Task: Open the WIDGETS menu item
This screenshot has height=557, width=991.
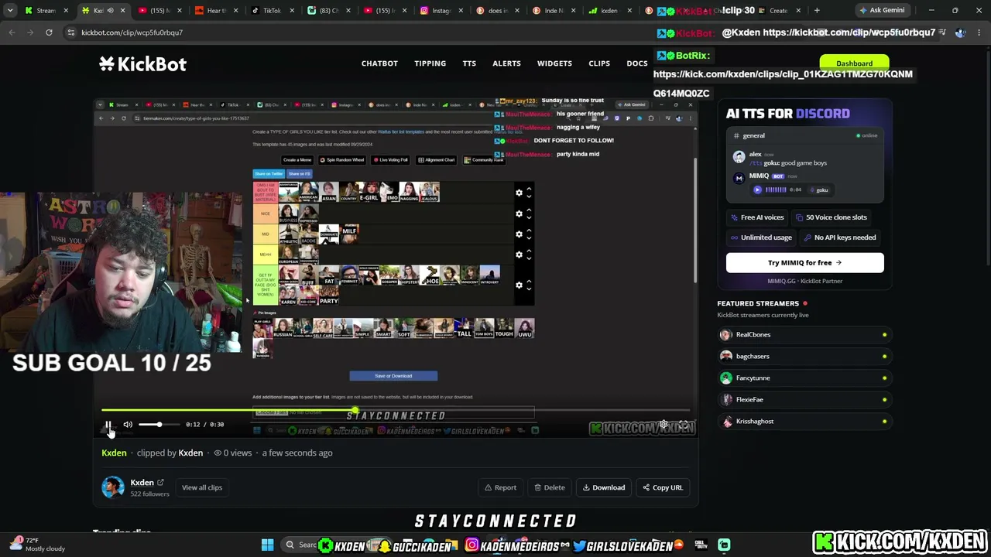Action: click(x=554, y=63)
